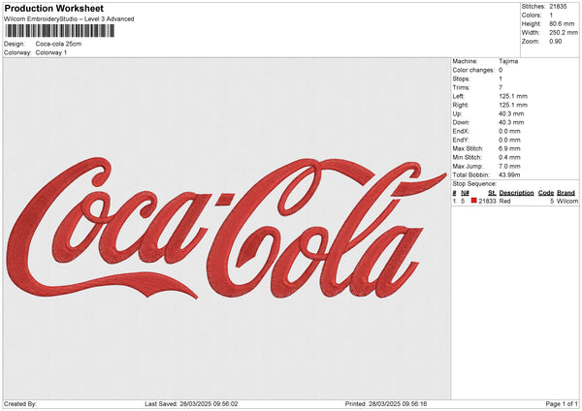582x411 pixels.
Task: Click the 'Description' column header
Action: point(516,193)
